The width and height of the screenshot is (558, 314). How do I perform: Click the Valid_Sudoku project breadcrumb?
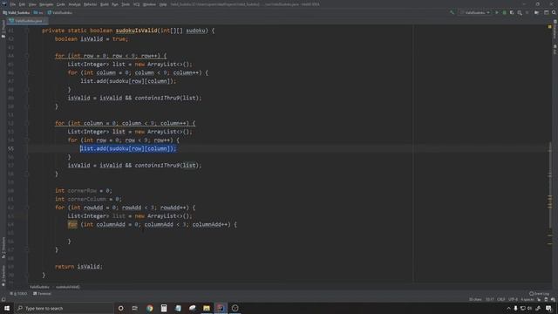17,13
